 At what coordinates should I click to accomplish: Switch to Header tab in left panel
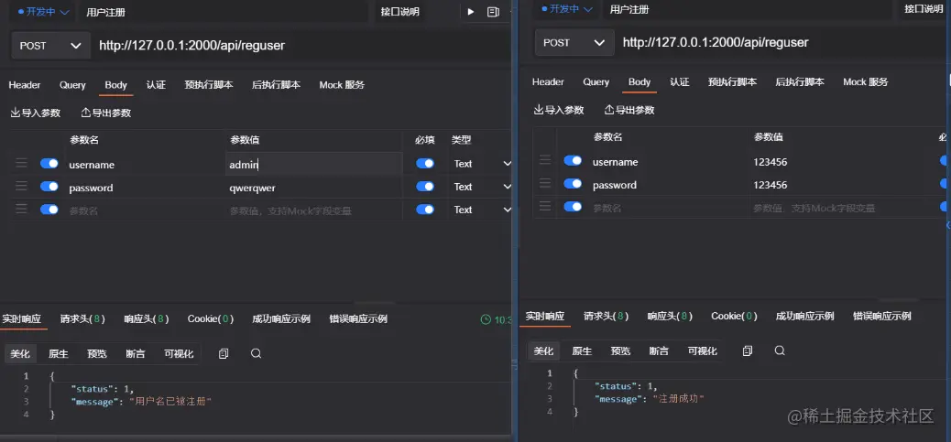pyautogui.click(x=24, y=85)
